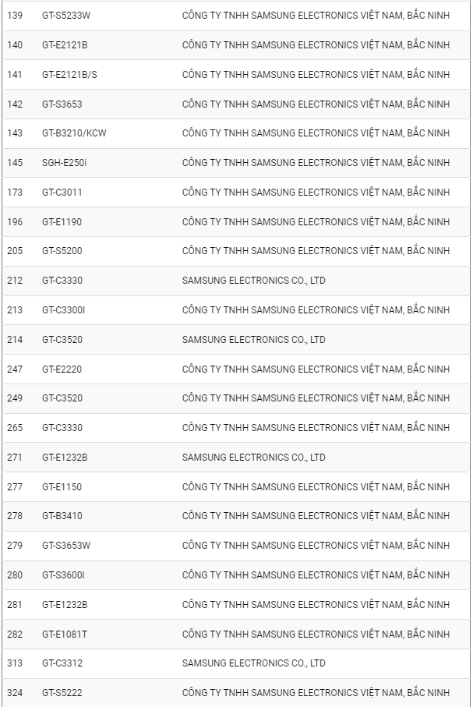Screen dimensions: 473x707
Task: Click model GT-S3653W in row 279
Action: [x=65, y=546]
